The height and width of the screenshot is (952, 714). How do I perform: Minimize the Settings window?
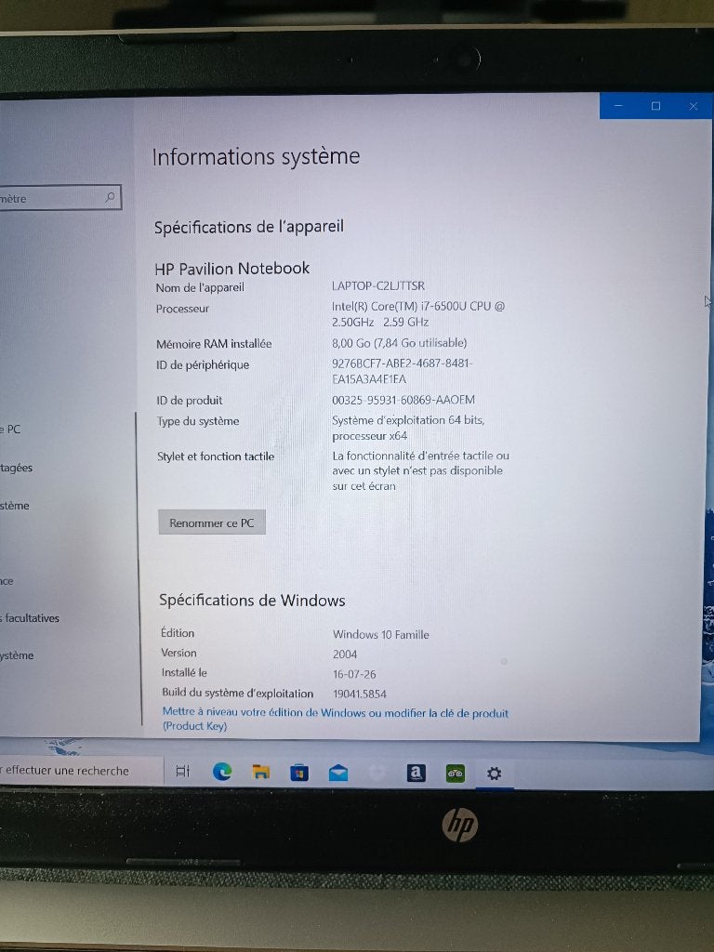[618, 106]
